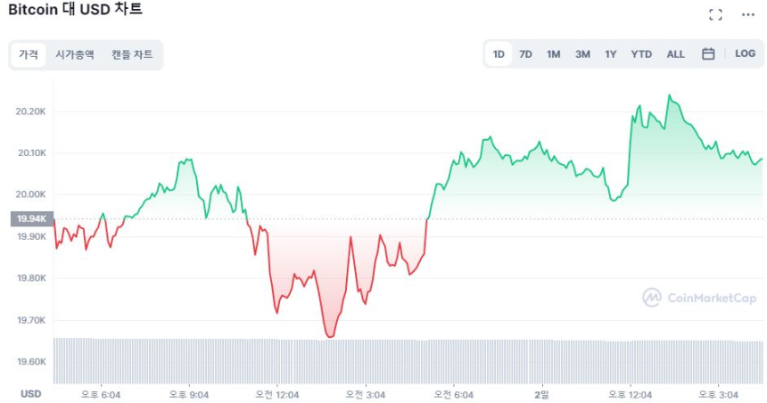The image size is (767, 403).
Task: Show the ALL time range
Action: tap(675, 54)
